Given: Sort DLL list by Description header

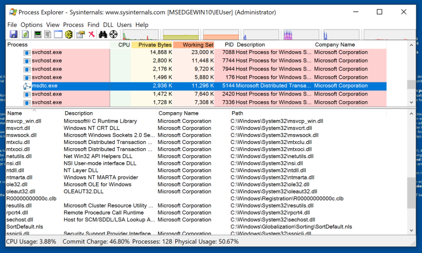Looking at the screenshot, I should coord(110,113).
